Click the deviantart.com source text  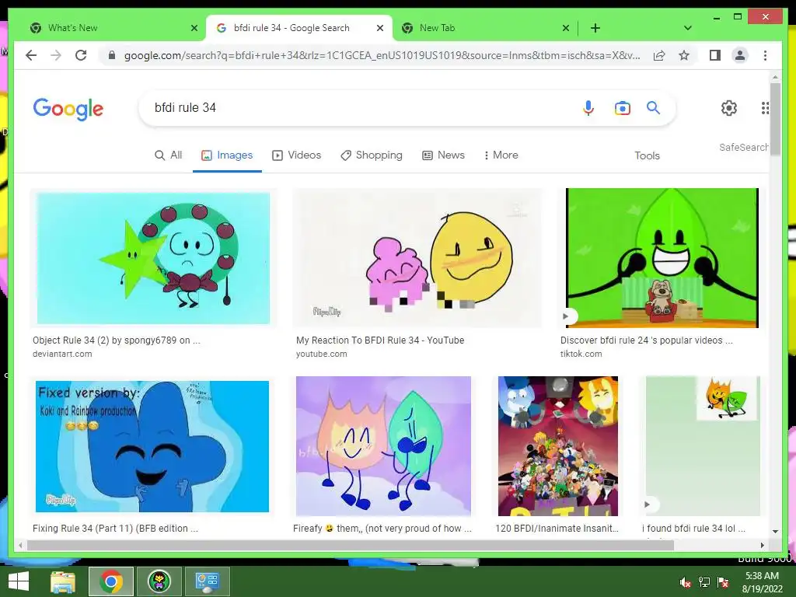(62, 354)
